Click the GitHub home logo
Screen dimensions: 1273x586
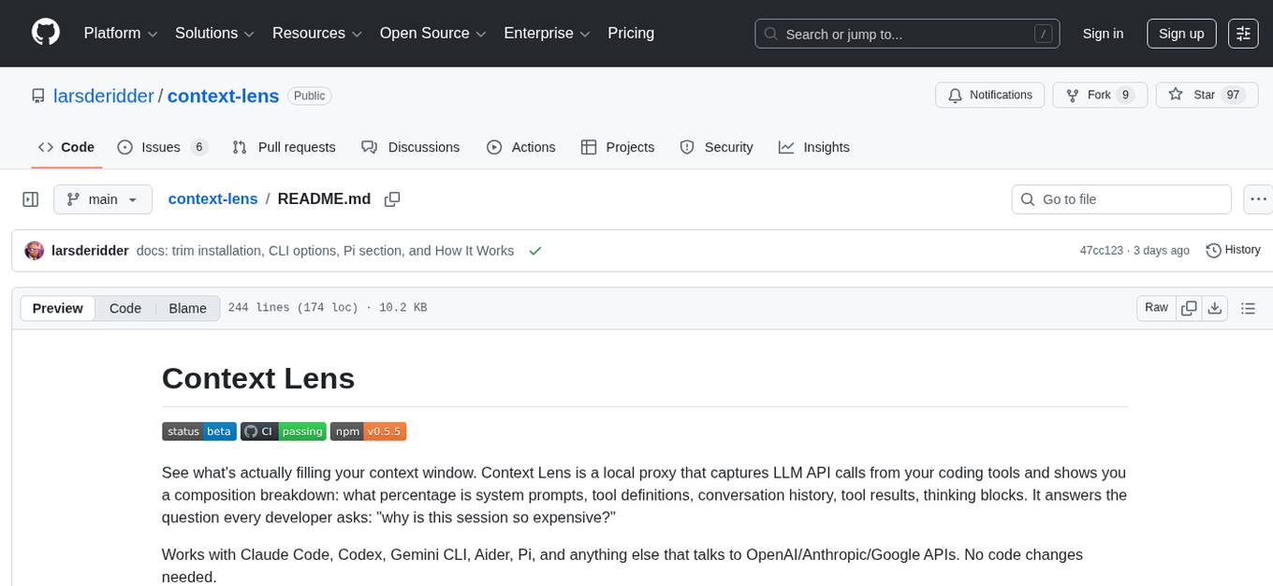(45, 33)
